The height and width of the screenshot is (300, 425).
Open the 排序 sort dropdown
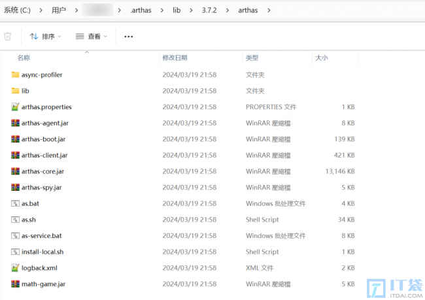tap(45, 37)
